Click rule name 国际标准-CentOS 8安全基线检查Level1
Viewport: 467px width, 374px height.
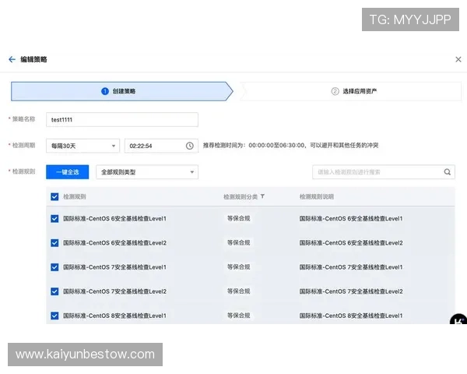click(x=114, y=316)
